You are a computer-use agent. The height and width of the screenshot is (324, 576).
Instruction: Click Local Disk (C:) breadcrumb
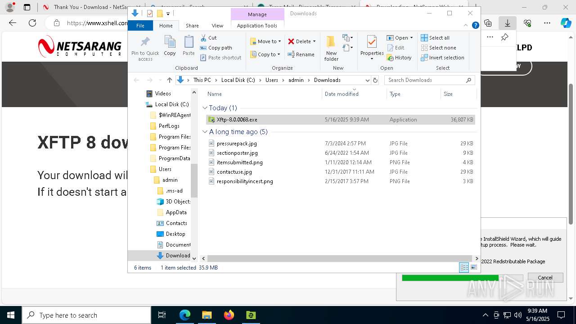(238, 80)
